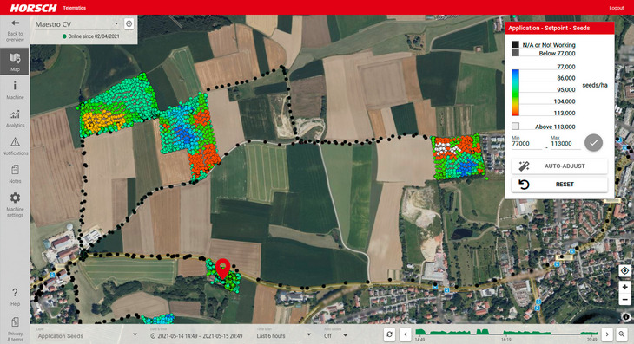Locate machine using target icon beside Maestro CV

(129, 23)
